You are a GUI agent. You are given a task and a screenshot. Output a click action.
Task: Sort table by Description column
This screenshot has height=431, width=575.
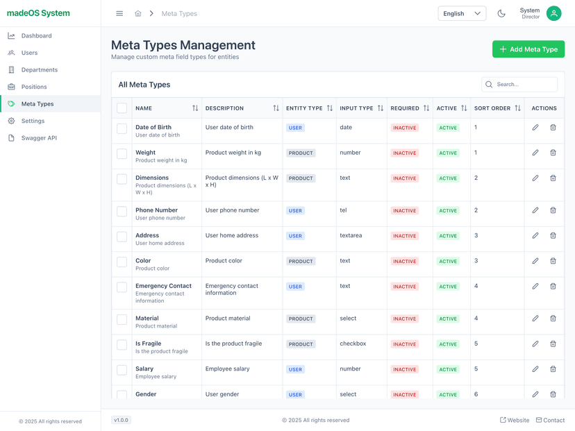pyautogui.click(x=276, y=108)
